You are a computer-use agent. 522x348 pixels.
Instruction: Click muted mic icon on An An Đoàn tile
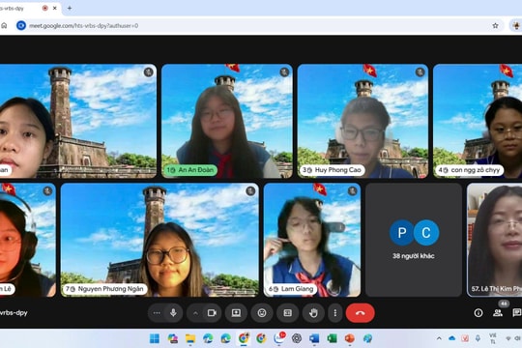[284, 72]
